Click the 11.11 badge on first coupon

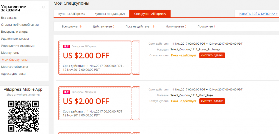(66, 46)
